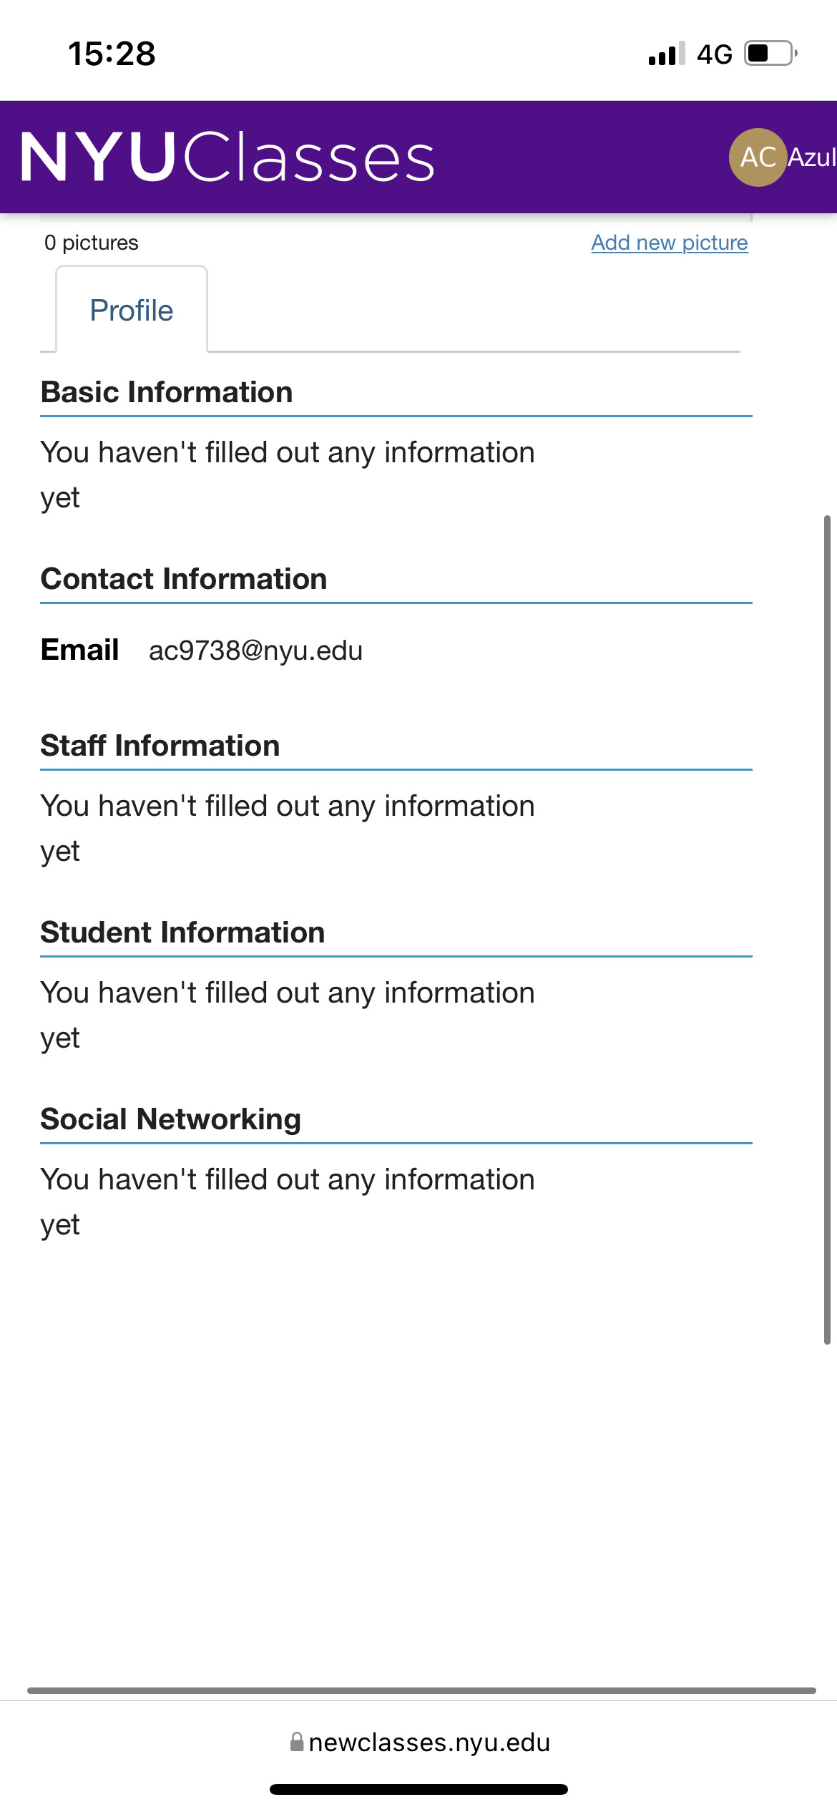The height and width of the screenshot is (1812, 837).
Task: Tap the cellular signal bars icon
Action: click(x=666, y=54)
